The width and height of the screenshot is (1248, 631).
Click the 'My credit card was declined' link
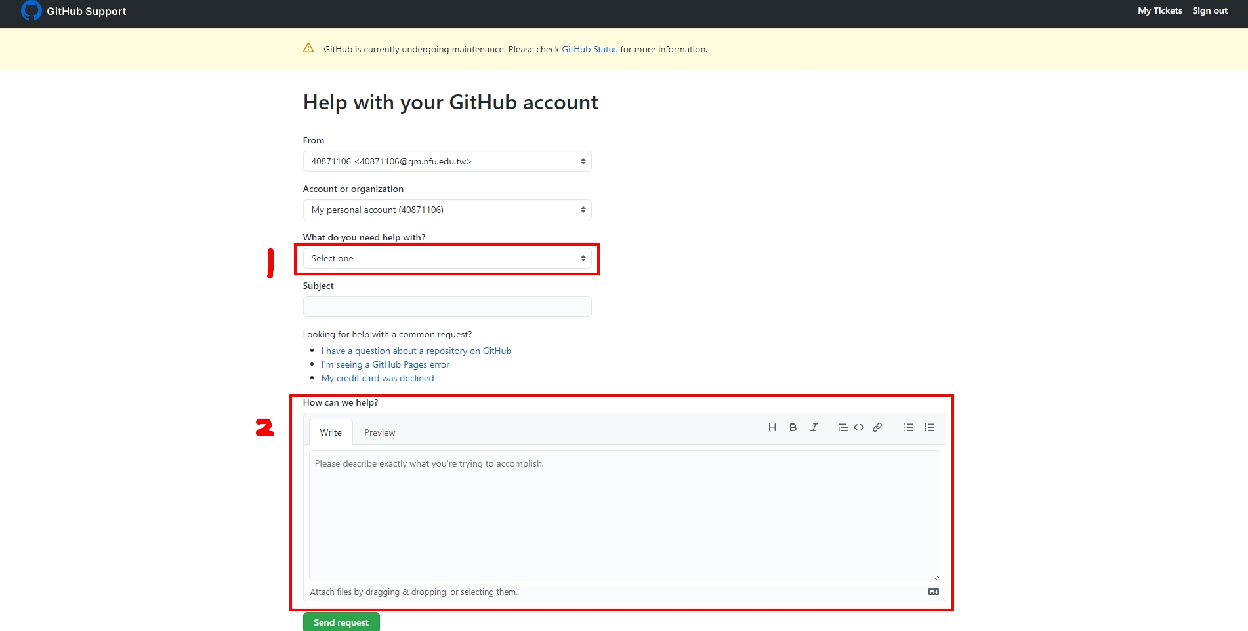click(377, 378)
